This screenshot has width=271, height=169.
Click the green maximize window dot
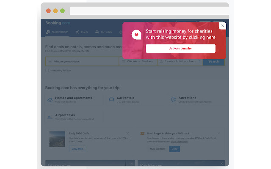click(x=62, y=11)
